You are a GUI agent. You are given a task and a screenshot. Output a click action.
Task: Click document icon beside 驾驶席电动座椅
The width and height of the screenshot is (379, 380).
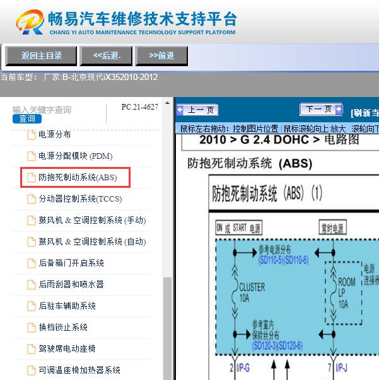pos(32,348)
